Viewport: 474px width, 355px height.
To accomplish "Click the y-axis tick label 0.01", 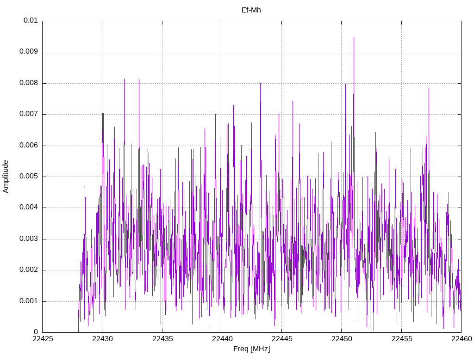I will point(31,20).
